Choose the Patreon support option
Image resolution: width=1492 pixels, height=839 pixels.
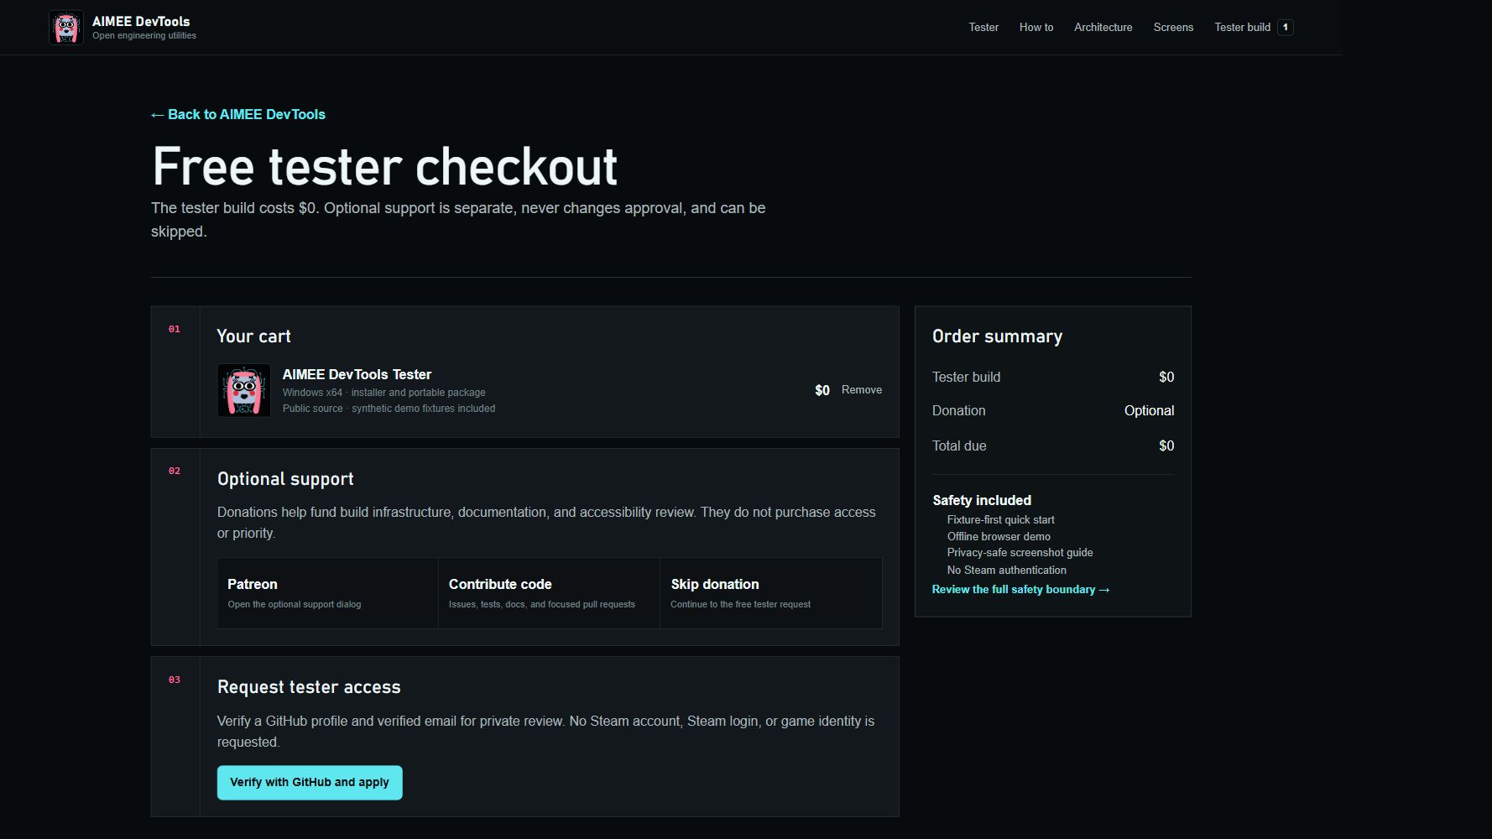(x=327, y=593)
